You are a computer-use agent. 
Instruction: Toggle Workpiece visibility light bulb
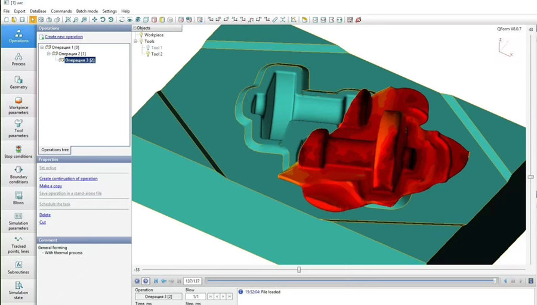pyautogui.click(x=141, y=35)
